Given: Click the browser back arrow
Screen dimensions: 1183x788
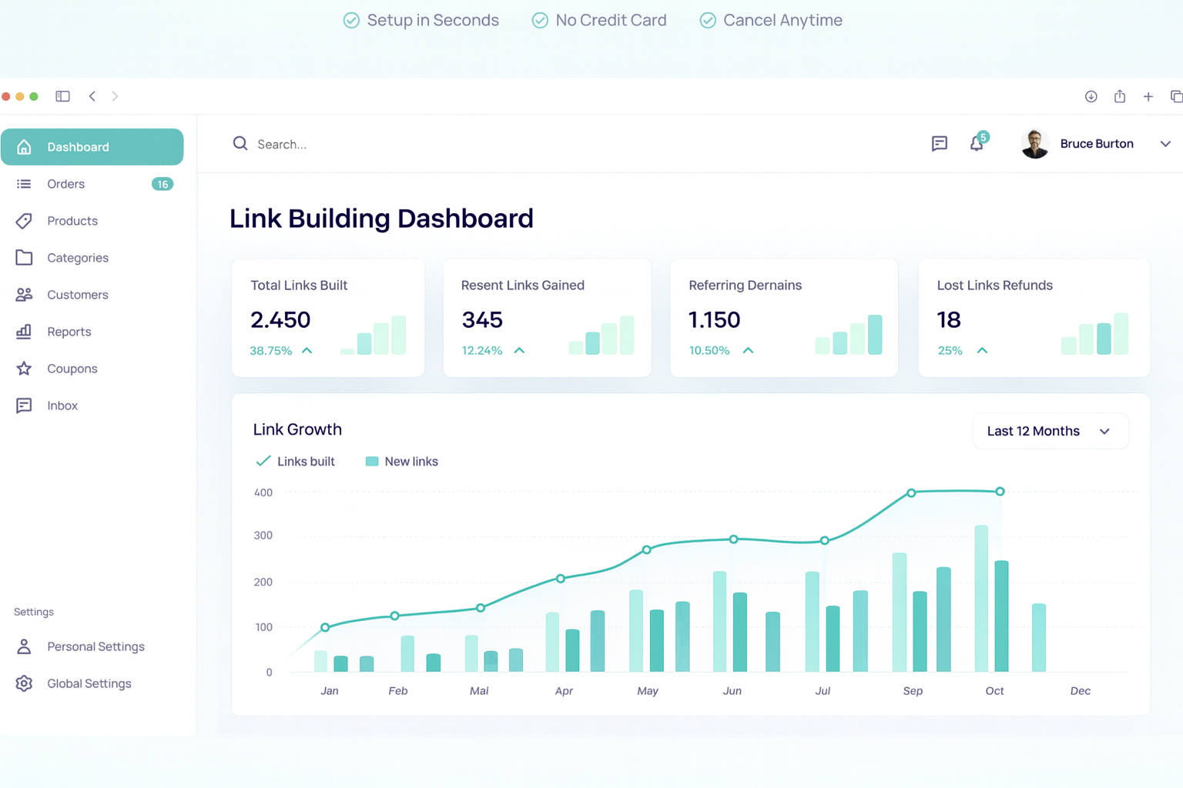Looking at the screenshot, I should pos(92,96).
